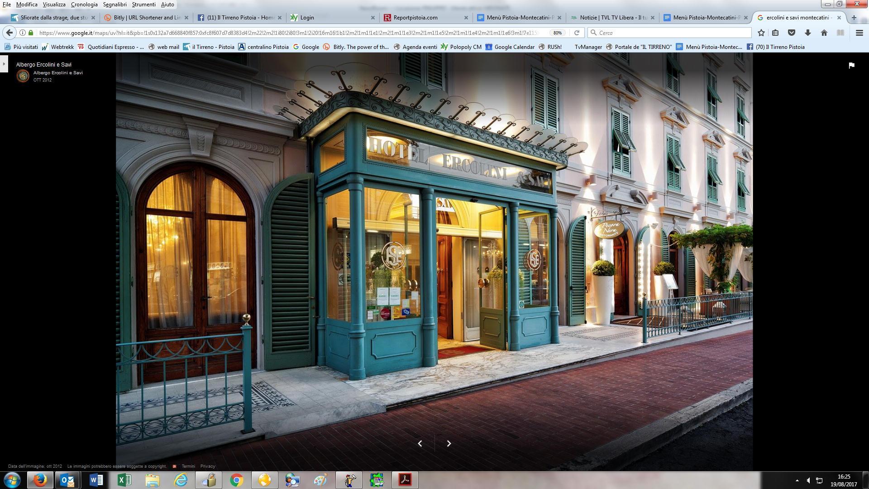Open the Firefox hamburger menu

[x=859, y=33]
